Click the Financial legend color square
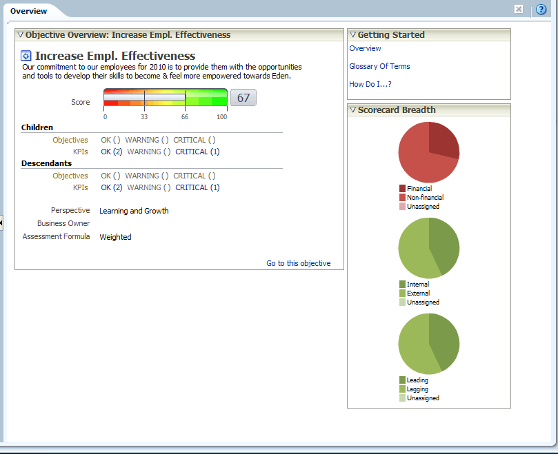The width and height of the screenshot is (558, 454). tap(402, 189)
